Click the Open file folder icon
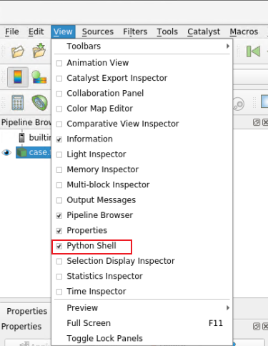This screenshot has height=346, width=268. point(18,51)
